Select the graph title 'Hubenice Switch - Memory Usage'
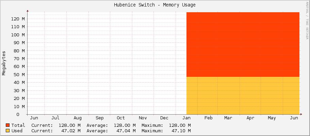The width and height of the screenshot is (310, 136). [x=155, y=5]
